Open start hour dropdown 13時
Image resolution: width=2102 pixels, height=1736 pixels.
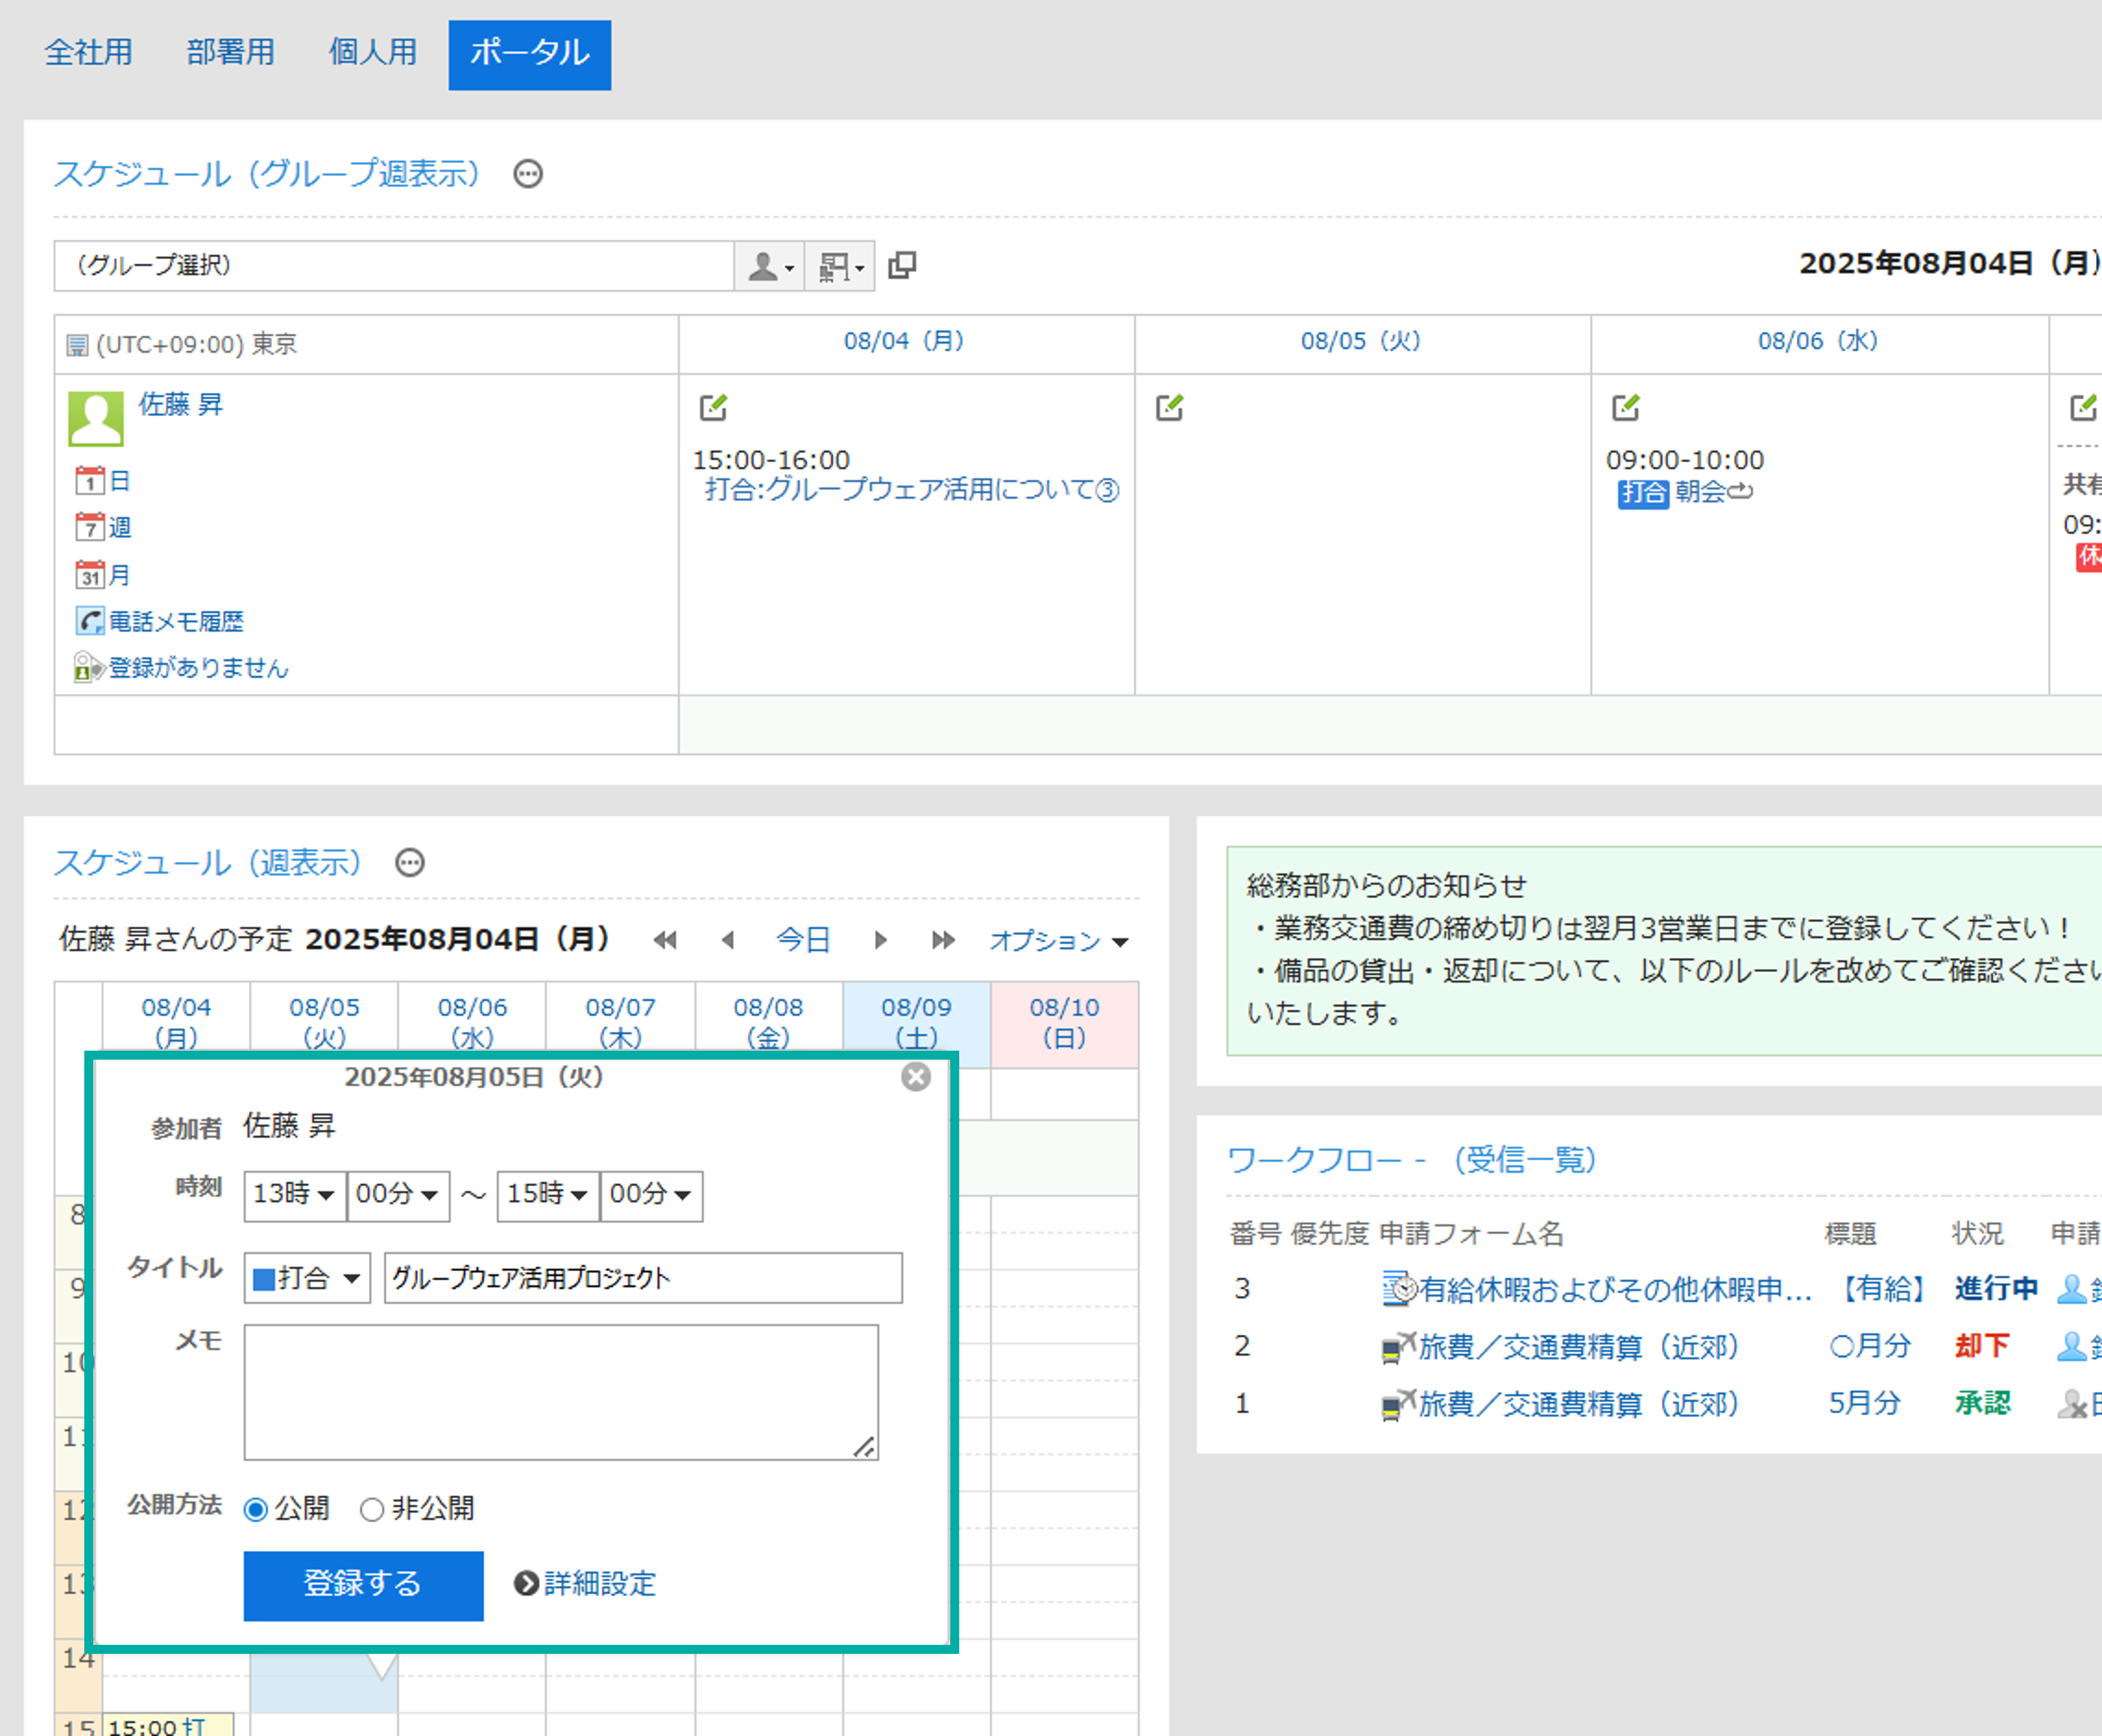point(295,1196)
